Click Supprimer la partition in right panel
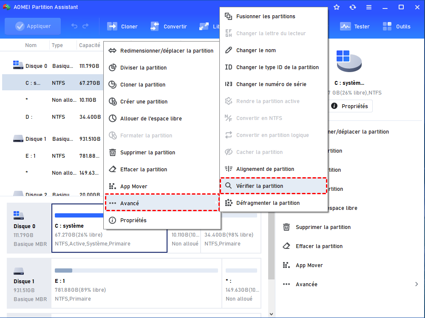Image resolution: width=425 pixels, height=318 pixels. [x=323, y=227]
